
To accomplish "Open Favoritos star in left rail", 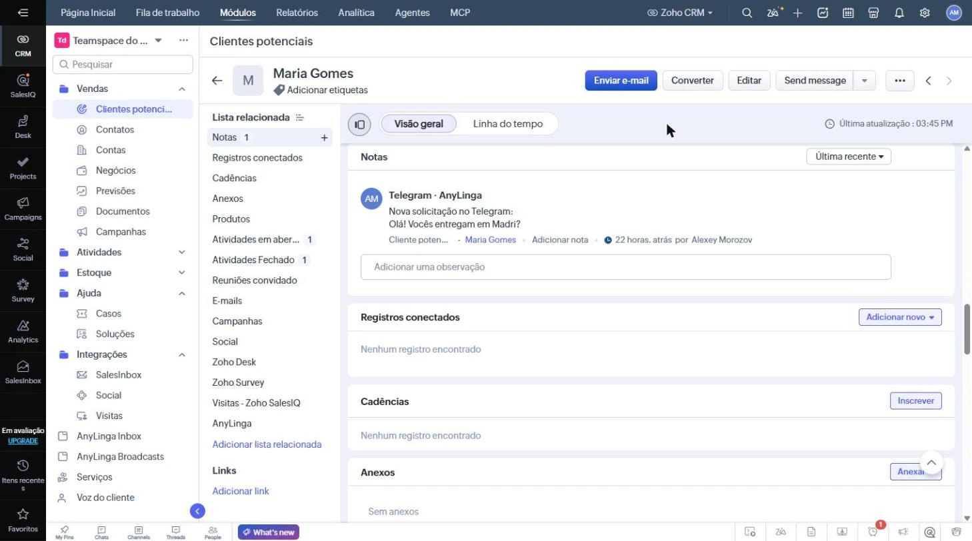I will coord(23,520).
